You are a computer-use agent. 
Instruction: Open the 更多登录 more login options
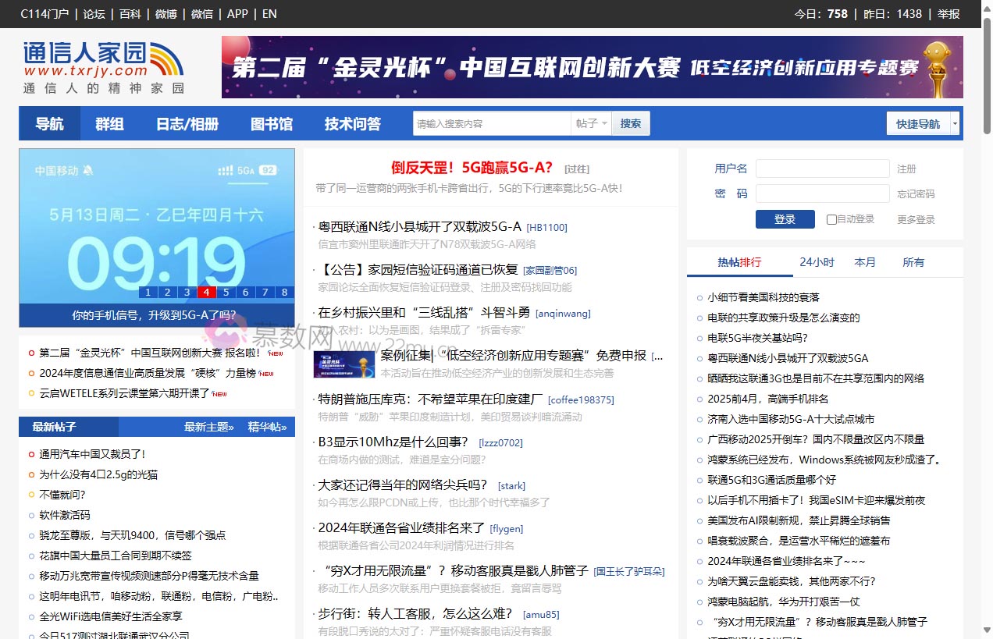pyautogui.click(x=914, y=219)
